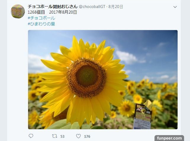Click the 8月20日 timestamp link
The width and height of the screenshot is (190, 141).
[x=116, y=7]
